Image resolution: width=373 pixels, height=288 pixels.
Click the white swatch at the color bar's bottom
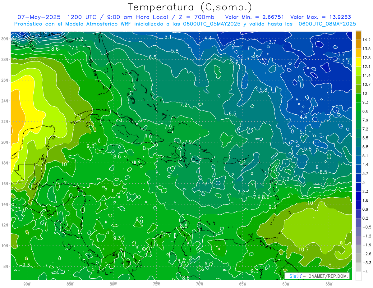point(358,276)
